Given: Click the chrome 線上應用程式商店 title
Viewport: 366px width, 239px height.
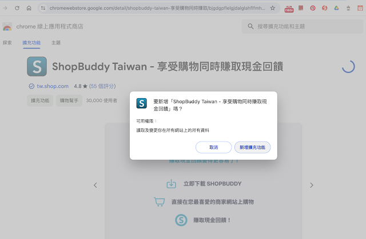Looking at the screenshot, I should pos(50,27).
